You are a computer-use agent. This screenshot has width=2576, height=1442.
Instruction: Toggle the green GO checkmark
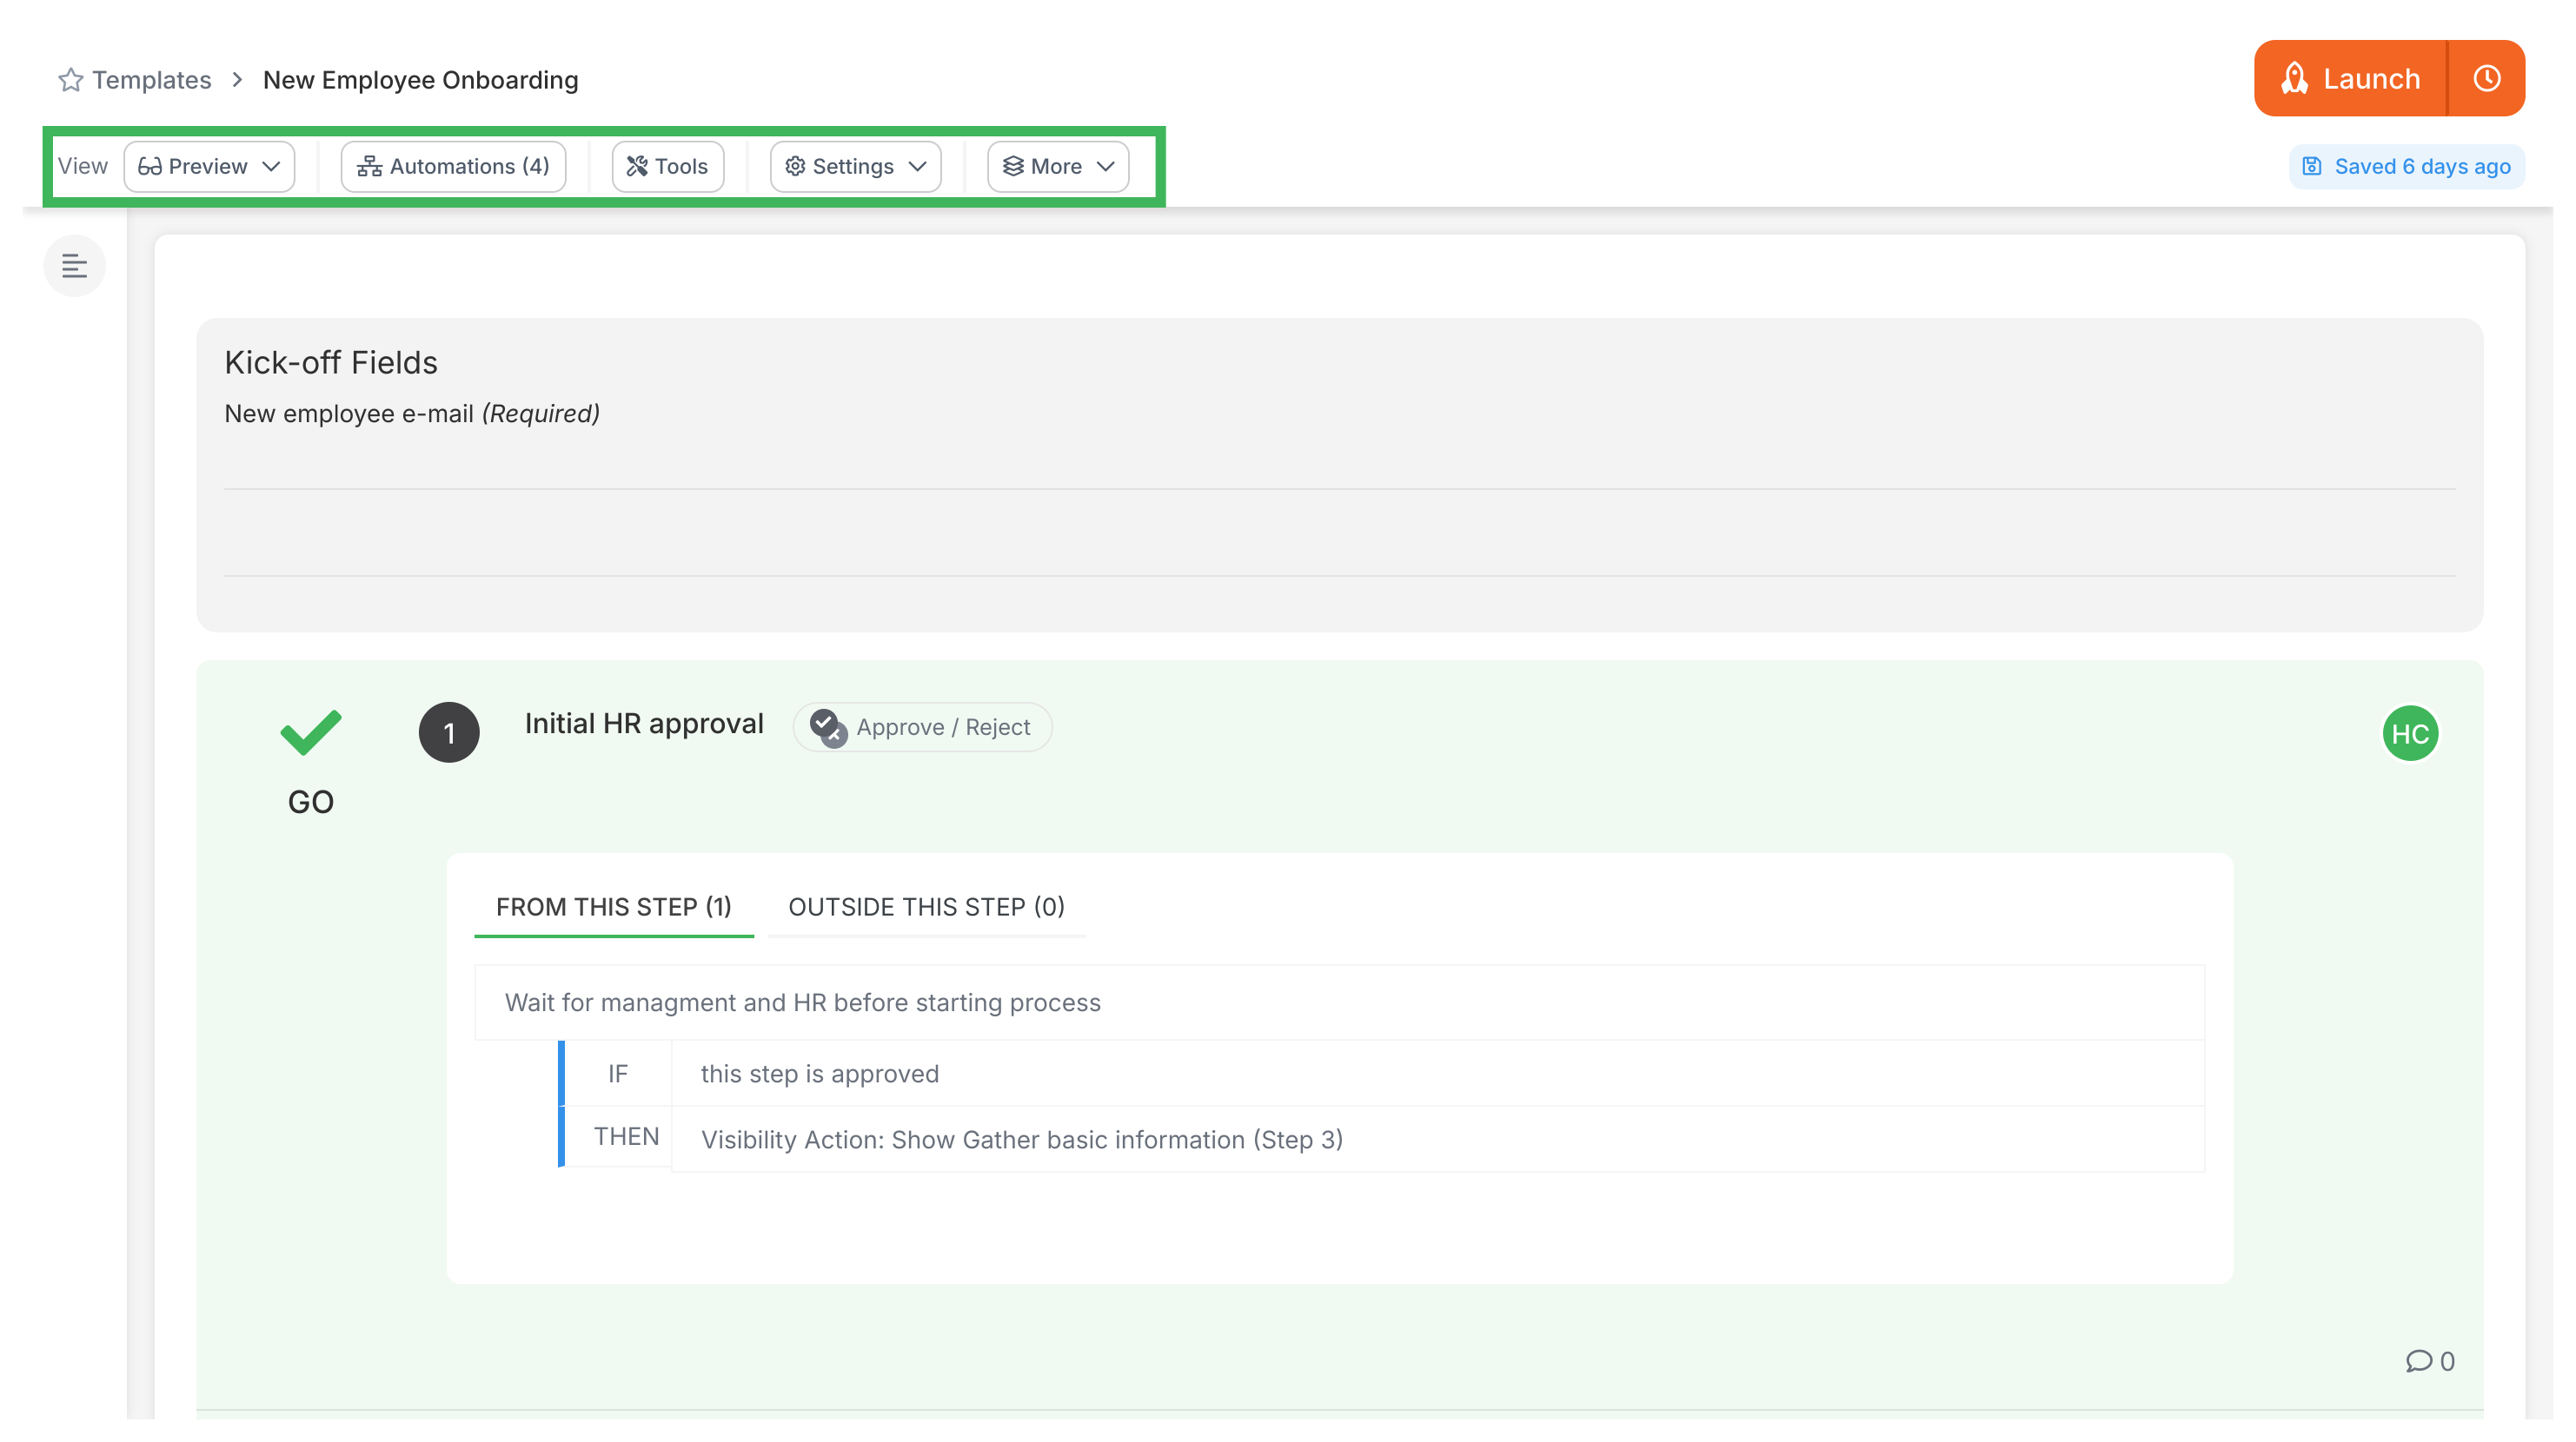click(311, 732)
